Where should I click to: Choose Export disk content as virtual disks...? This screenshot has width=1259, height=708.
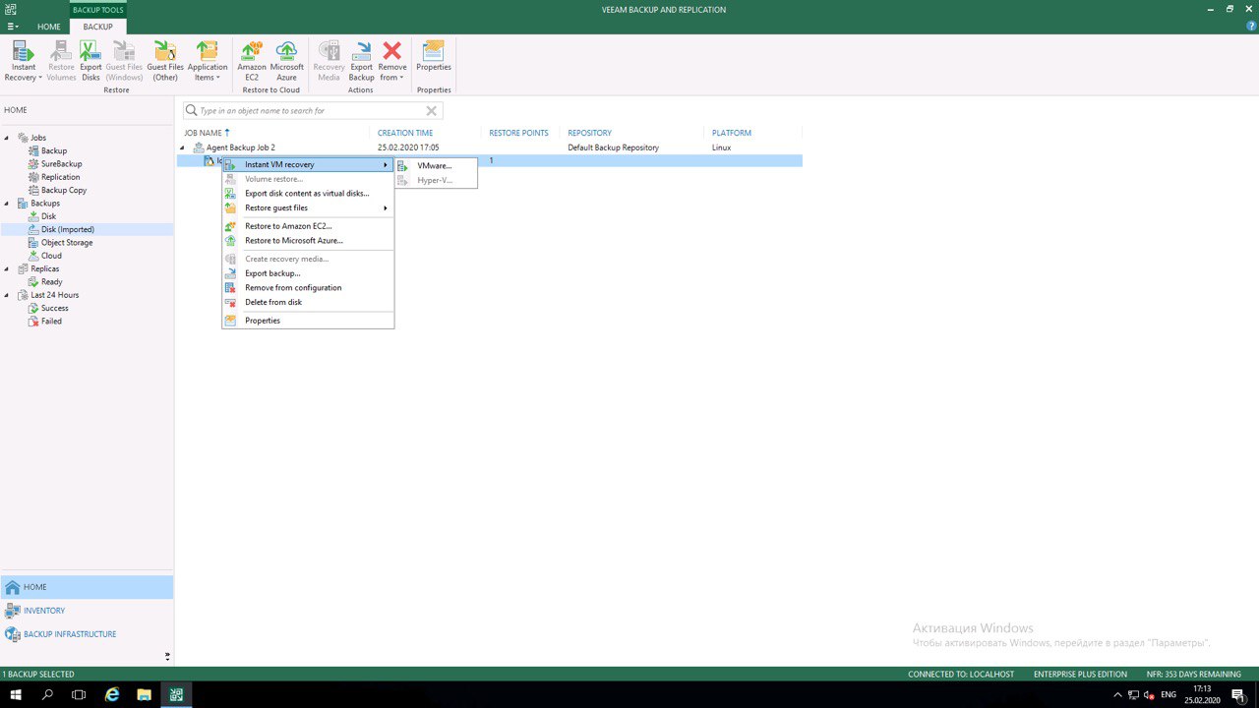pyautogui.click(x=308, y=194)
